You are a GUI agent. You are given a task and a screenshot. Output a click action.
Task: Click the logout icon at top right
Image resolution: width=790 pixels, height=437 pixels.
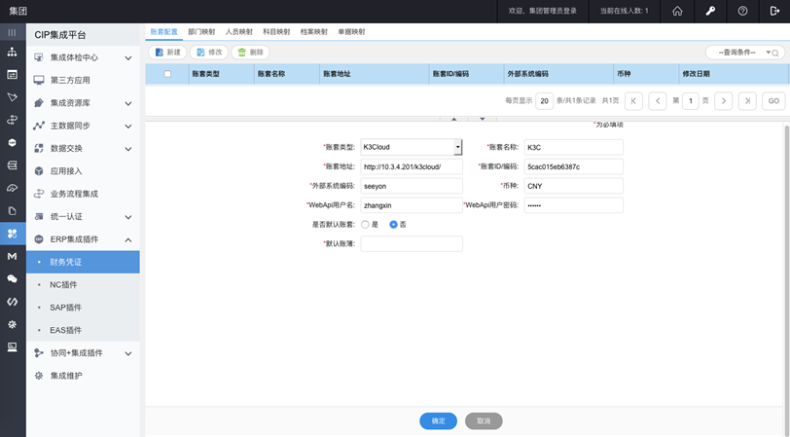coord(774,11)
